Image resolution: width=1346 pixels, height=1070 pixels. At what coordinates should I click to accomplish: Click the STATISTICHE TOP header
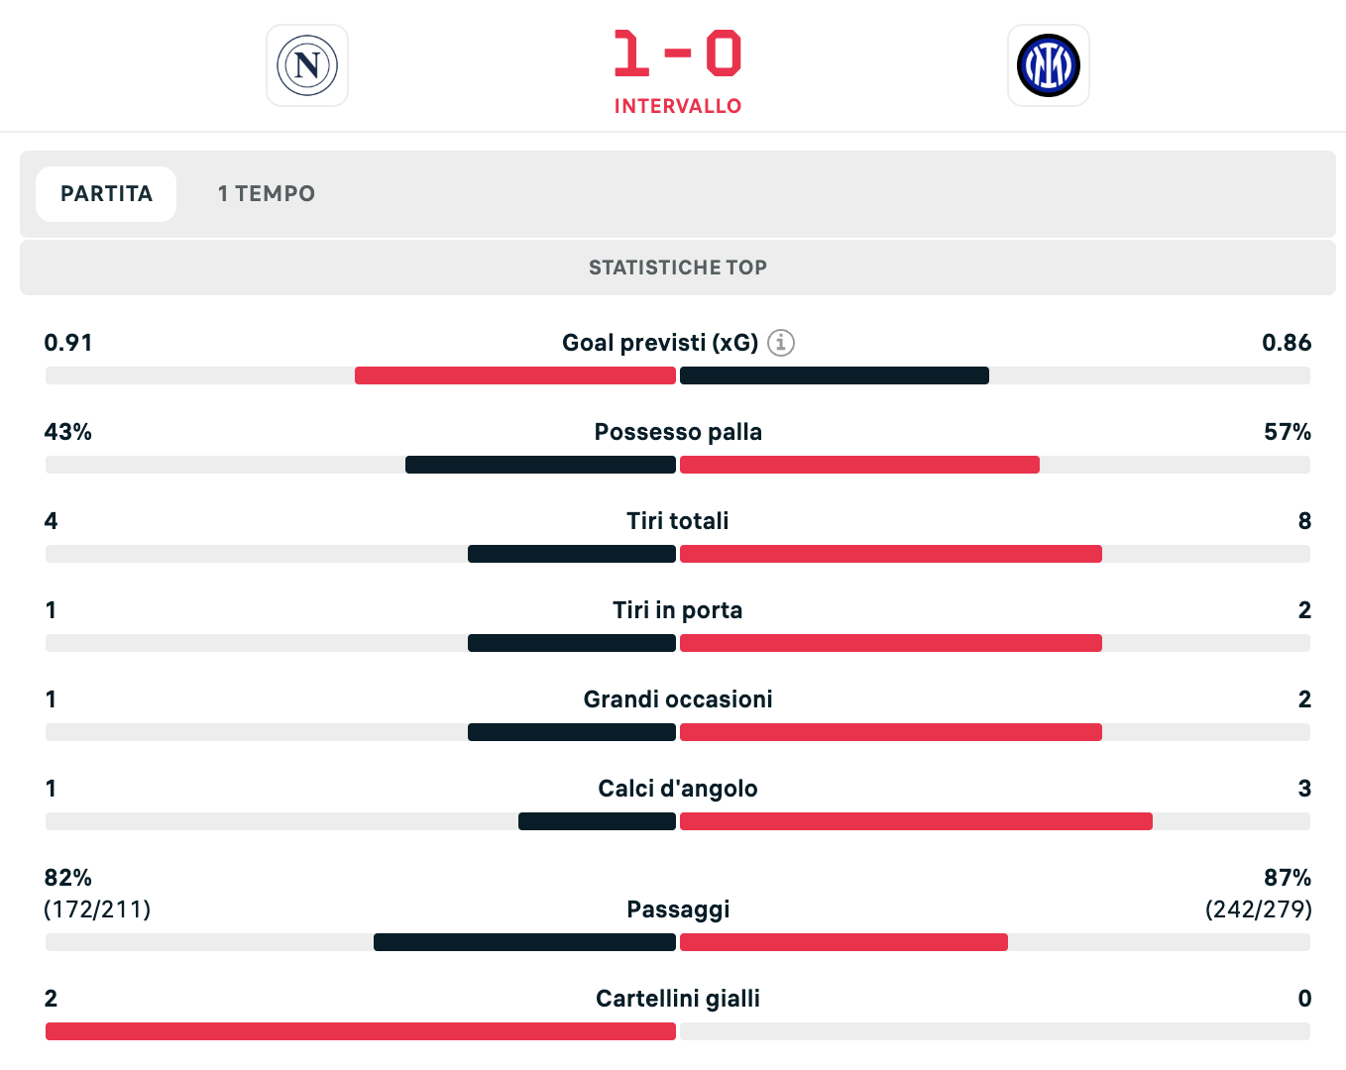tap(678, 267)
